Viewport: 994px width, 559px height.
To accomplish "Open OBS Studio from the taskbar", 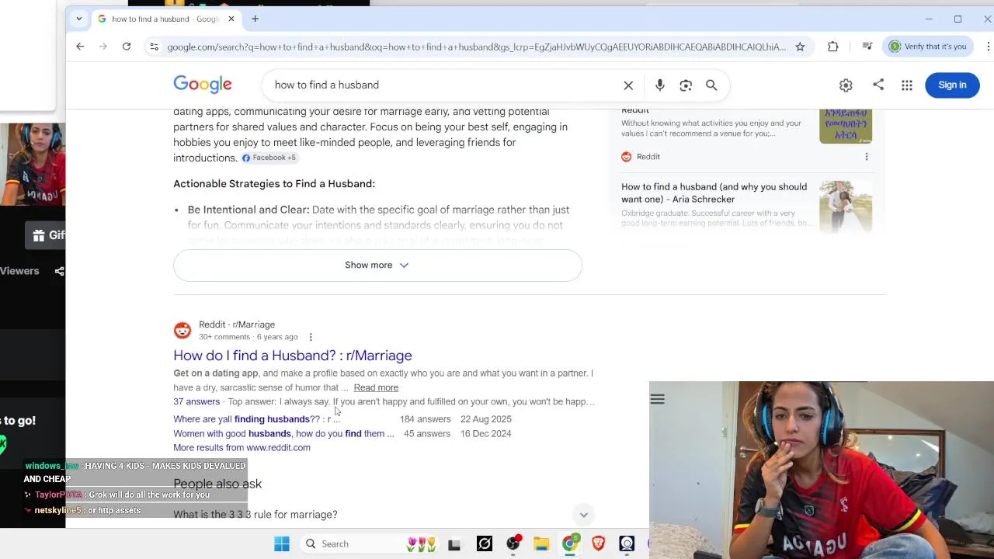I will 513,544.
